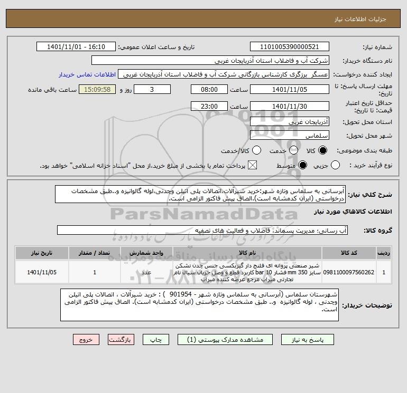Click the butterfly valve product name cell
This screenshot has height=393, width=407.
click(247, 272)
